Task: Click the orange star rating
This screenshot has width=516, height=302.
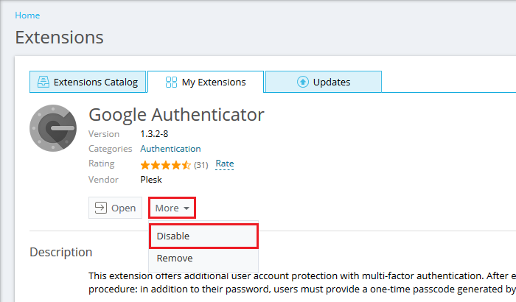Action: pyautogui.click(x=166, y=165)
